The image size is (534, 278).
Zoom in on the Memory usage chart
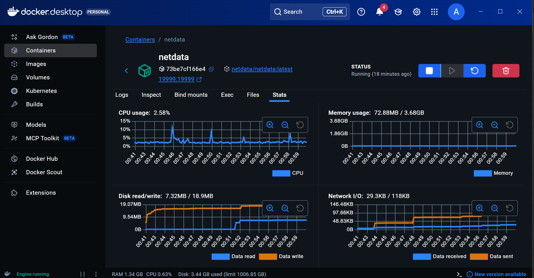[x=480, y=125]
